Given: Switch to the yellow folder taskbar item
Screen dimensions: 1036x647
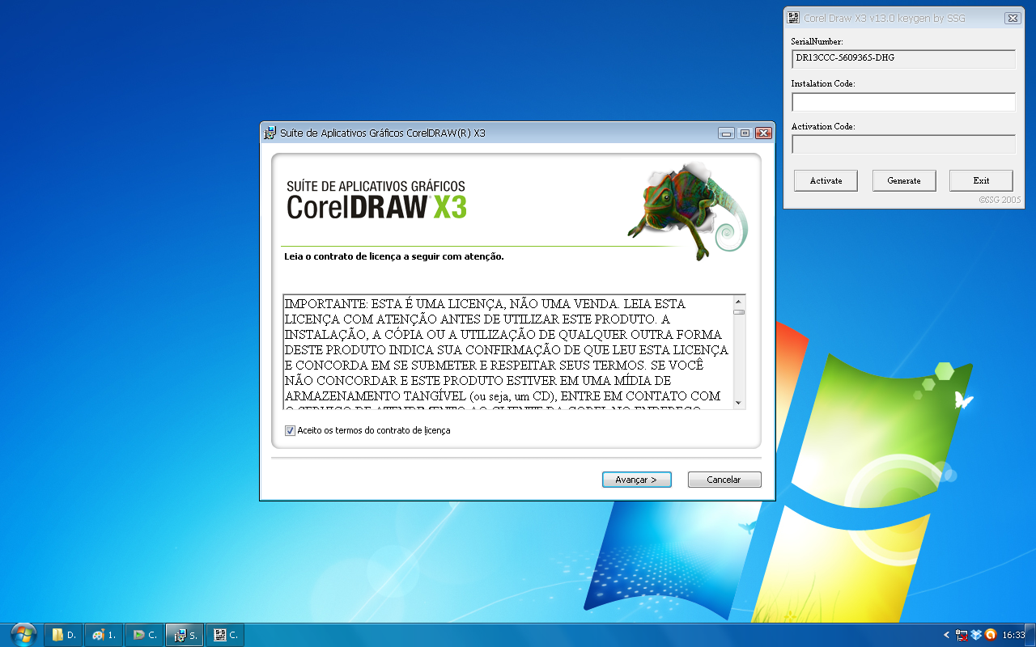Looking at the screenshot, I should pos(64,634).
